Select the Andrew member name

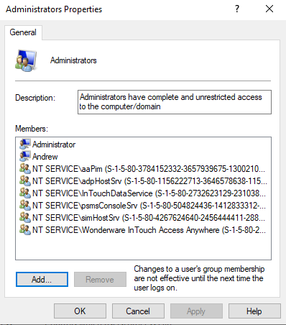click(45, 157)
